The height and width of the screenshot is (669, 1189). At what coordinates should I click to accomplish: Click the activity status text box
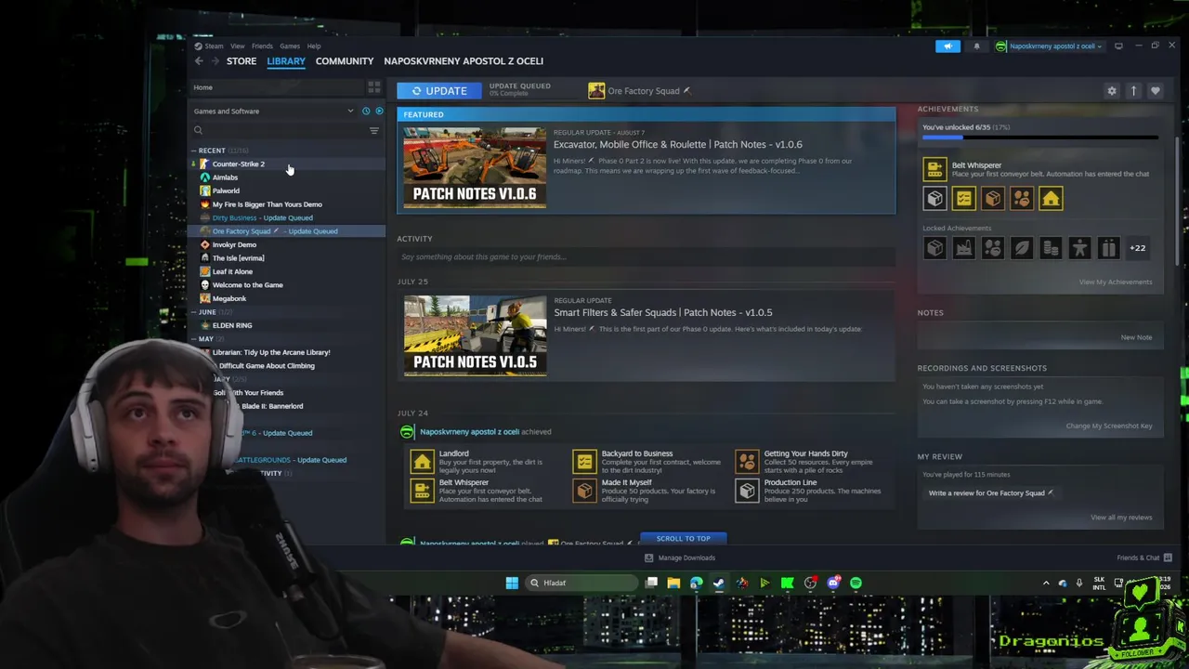pyautogui.click(x=646, y=257)
